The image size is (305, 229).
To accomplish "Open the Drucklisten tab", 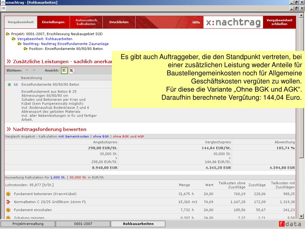I will [119, 22].
